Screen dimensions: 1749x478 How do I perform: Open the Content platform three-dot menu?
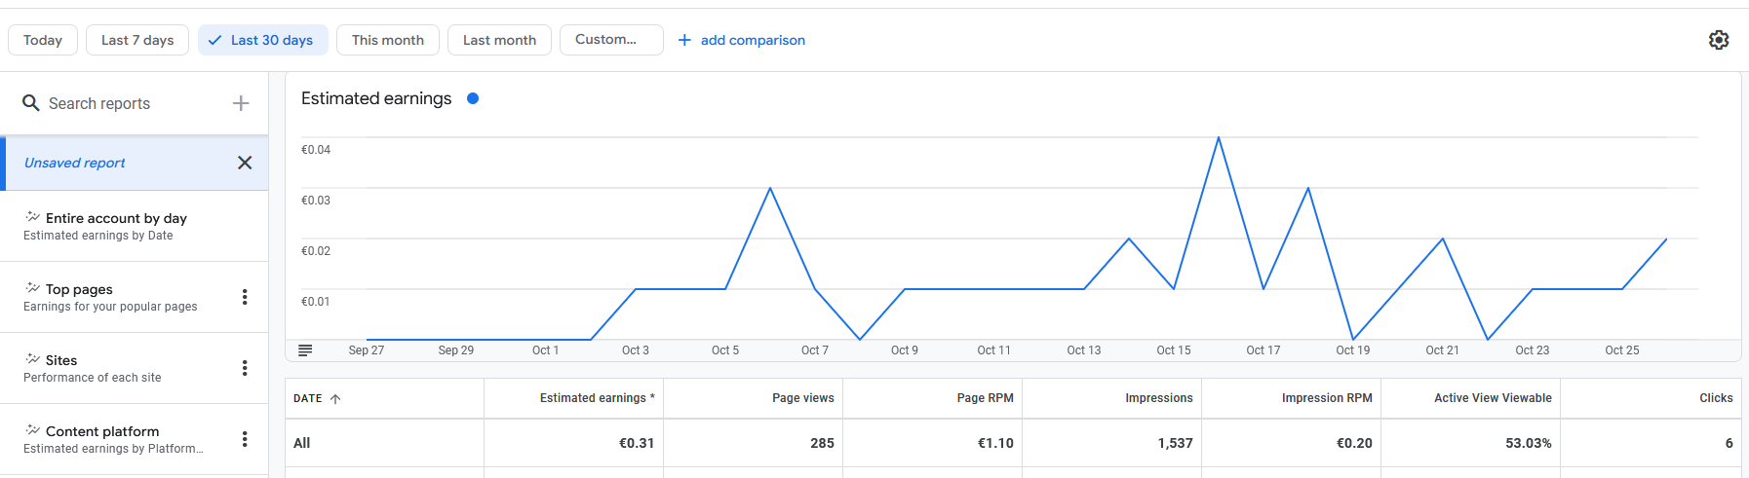point(245,439)
